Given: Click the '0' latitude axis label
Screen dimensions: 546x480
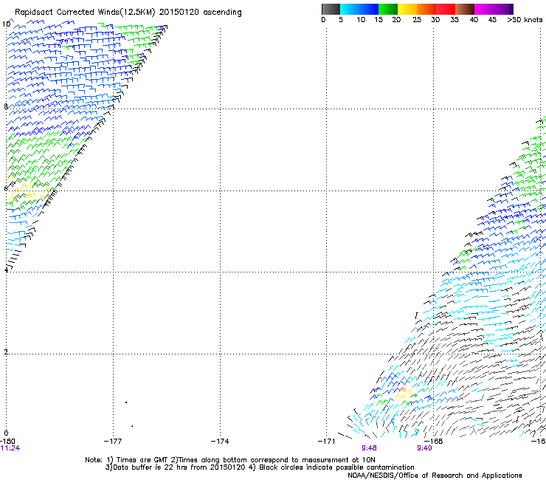Looking at the screenshot, I should (6, 433).
